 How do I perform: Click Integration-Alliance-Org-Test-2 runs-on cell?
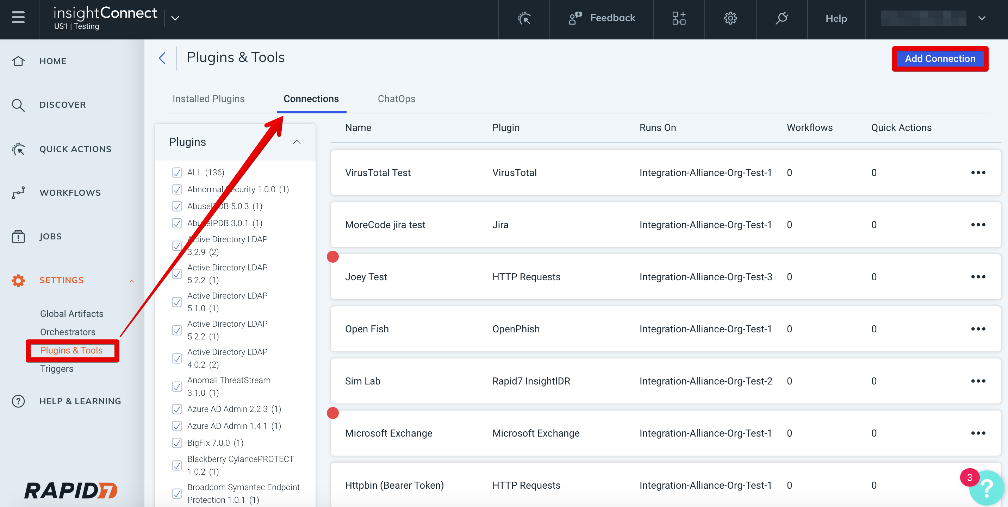705,381
